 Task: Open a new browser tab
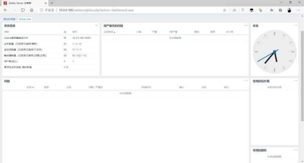[x=52, y=3]
